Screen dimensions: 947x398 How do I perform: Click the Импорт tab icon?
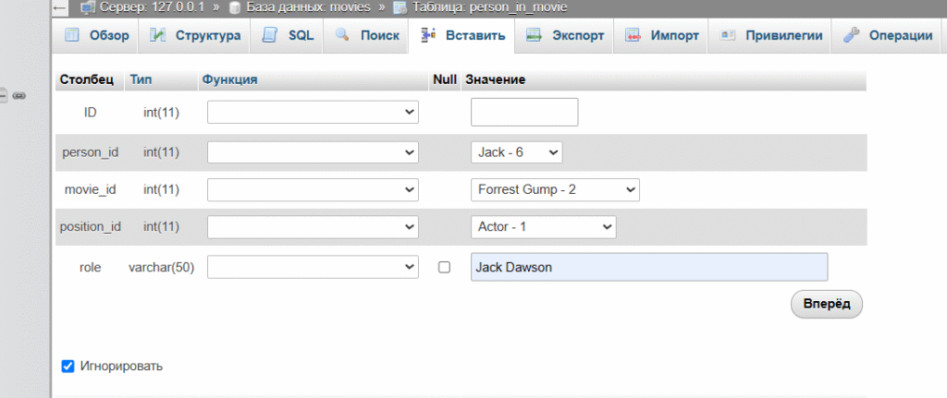tap(633, 35)
